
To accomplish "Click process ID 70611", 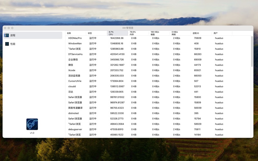I will [x=197, y=129].
